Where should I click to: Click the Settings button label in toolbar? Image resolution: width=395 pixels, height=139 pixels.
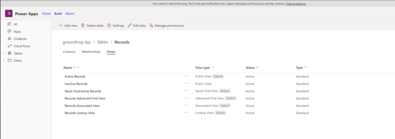[118, 26]
